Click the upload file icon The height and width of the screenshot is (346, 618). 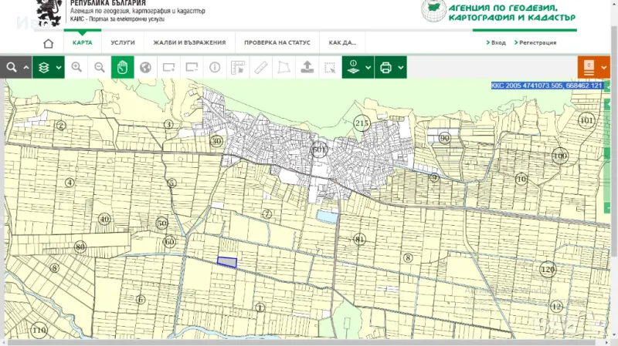pos(307,68)
